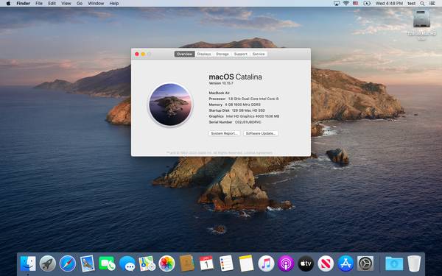The image size is (442, 276).
Task: Click the macOS Catalina logo image
Action: coord(170,105)
